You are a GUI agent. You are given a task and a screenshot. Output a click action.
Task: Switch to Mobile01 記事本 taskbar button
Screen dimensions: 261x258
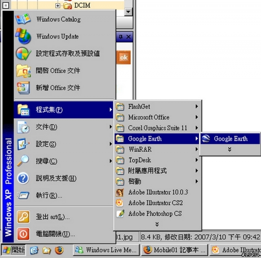175,250
